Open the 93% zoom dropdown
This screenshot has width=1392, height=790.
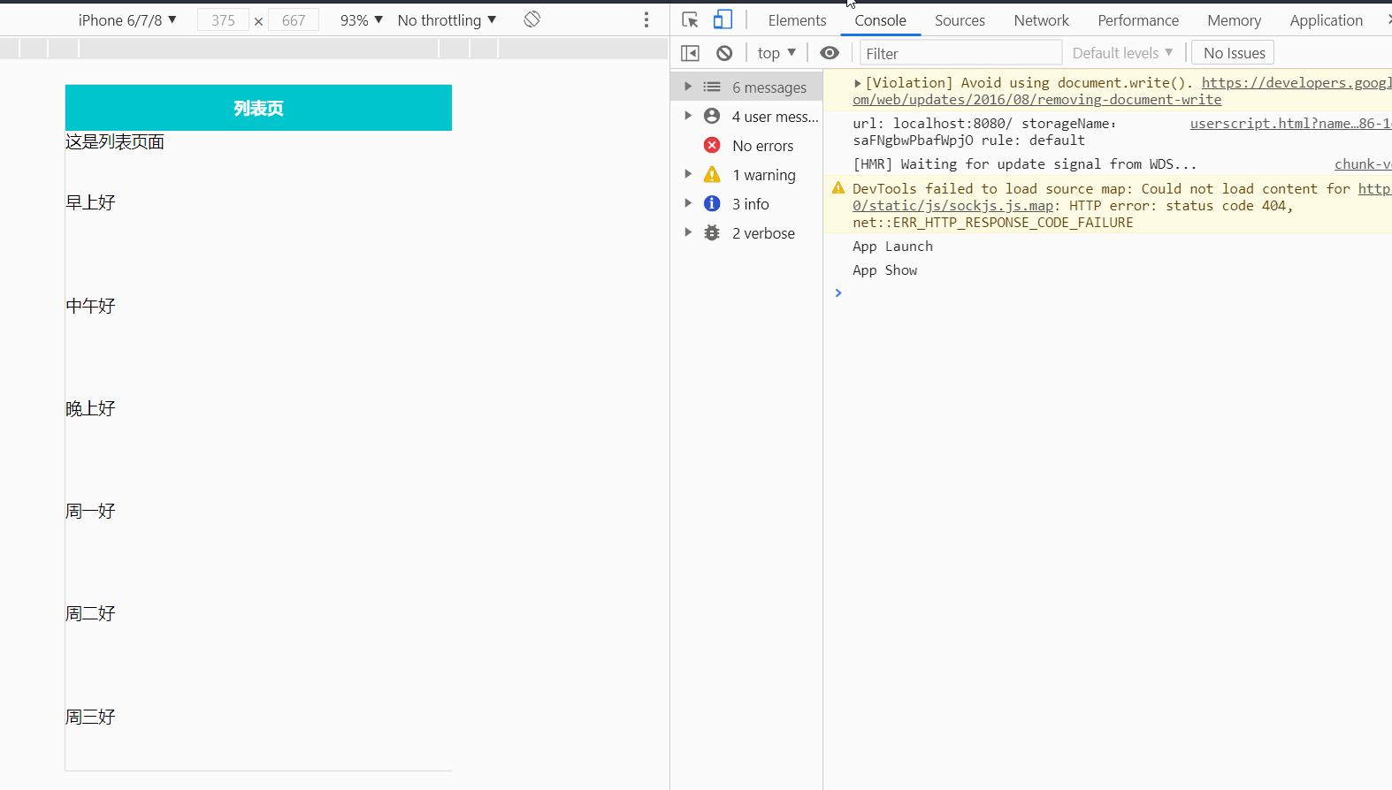361,19
